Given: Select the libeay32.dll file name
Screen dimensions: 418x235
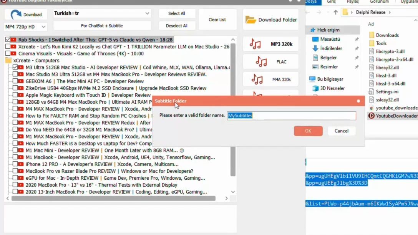Looking at the screenshot, I should click(387, 68).
